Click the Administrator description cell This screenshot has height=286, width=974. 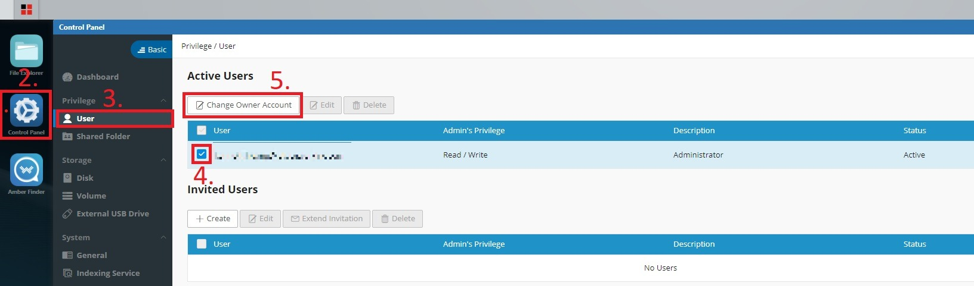(698, 155)
